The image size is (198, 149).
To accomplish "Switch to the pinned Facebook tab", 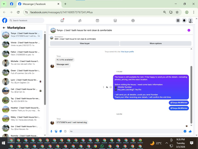I will pyautogui.click(x=11, y=4).
